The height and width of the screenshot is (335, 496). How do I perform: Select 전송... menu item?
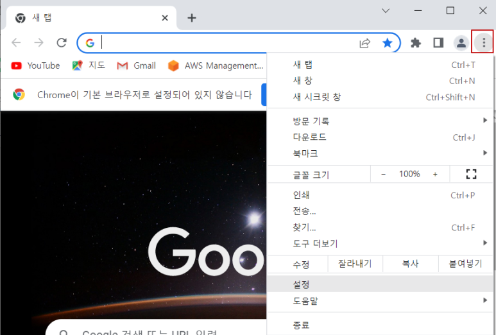click(381, 211)
